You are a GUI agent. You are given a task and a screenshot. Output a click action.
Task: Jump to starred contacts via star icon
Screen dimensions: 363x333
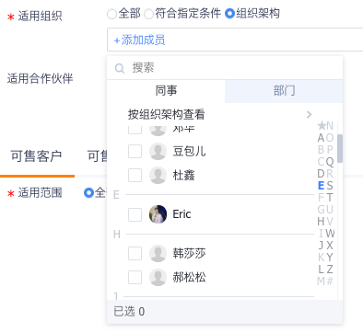(x=322, y=125)
